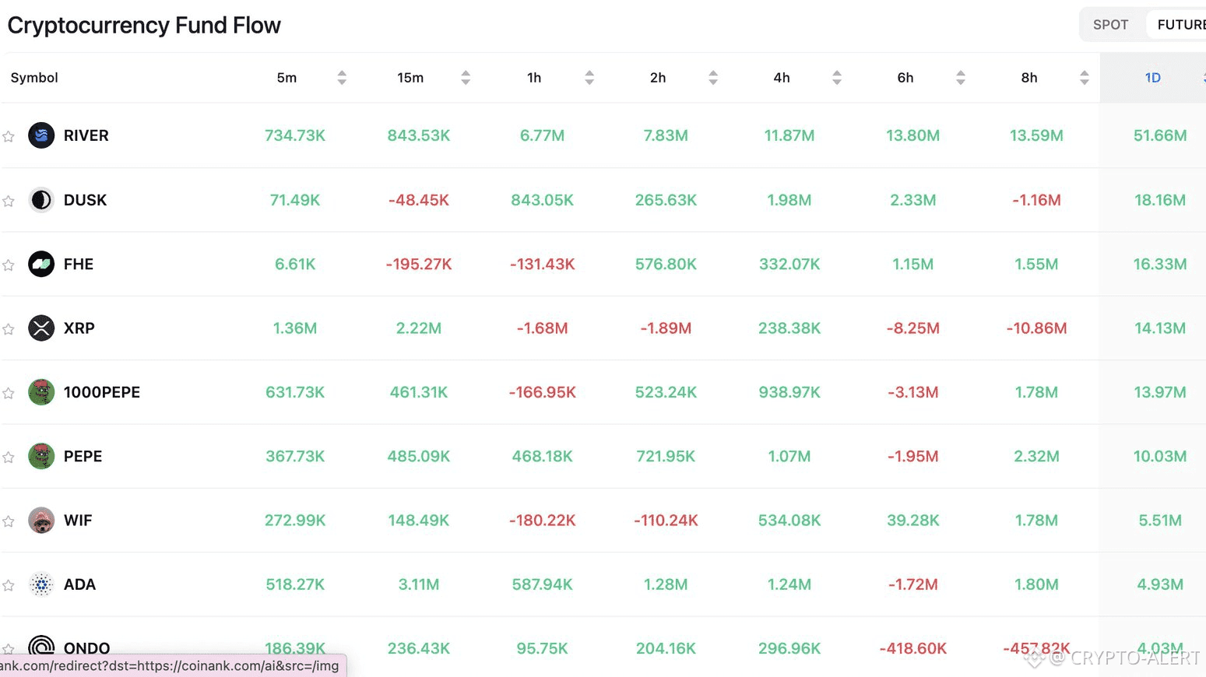The image size is (1206, 677).
Task: Open the 1000PEPE symbol link
Action: [102, 392]
